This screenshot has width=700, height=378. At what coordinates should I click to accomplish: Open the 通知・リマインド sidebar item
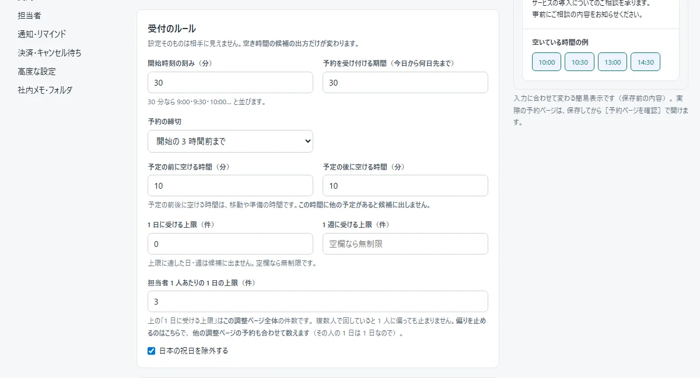click(42, 34)
